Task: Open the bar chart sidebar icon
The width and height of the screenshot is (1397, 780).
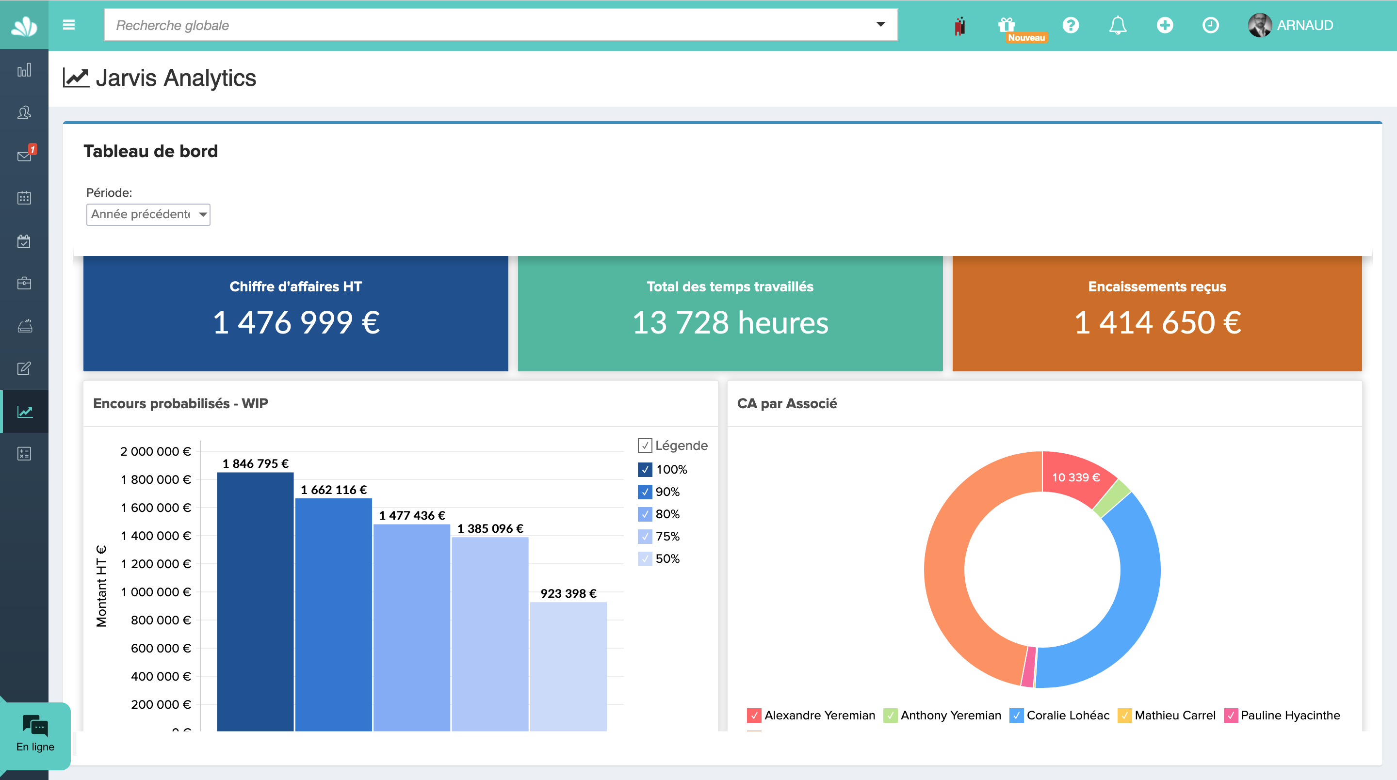Action: click(x=24, y=70)
